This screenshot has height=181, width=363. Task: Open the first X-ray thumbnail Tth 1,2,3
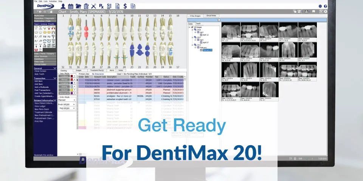231,31
